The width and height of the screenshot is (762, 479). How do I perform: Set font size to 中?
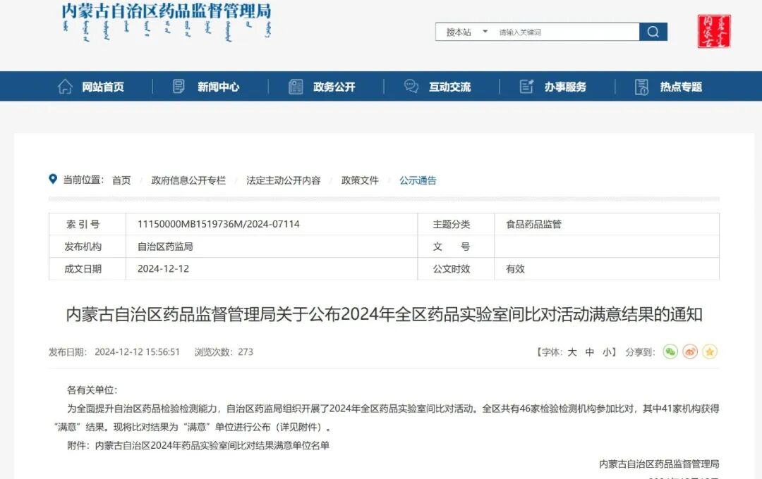tap(589, 352)
